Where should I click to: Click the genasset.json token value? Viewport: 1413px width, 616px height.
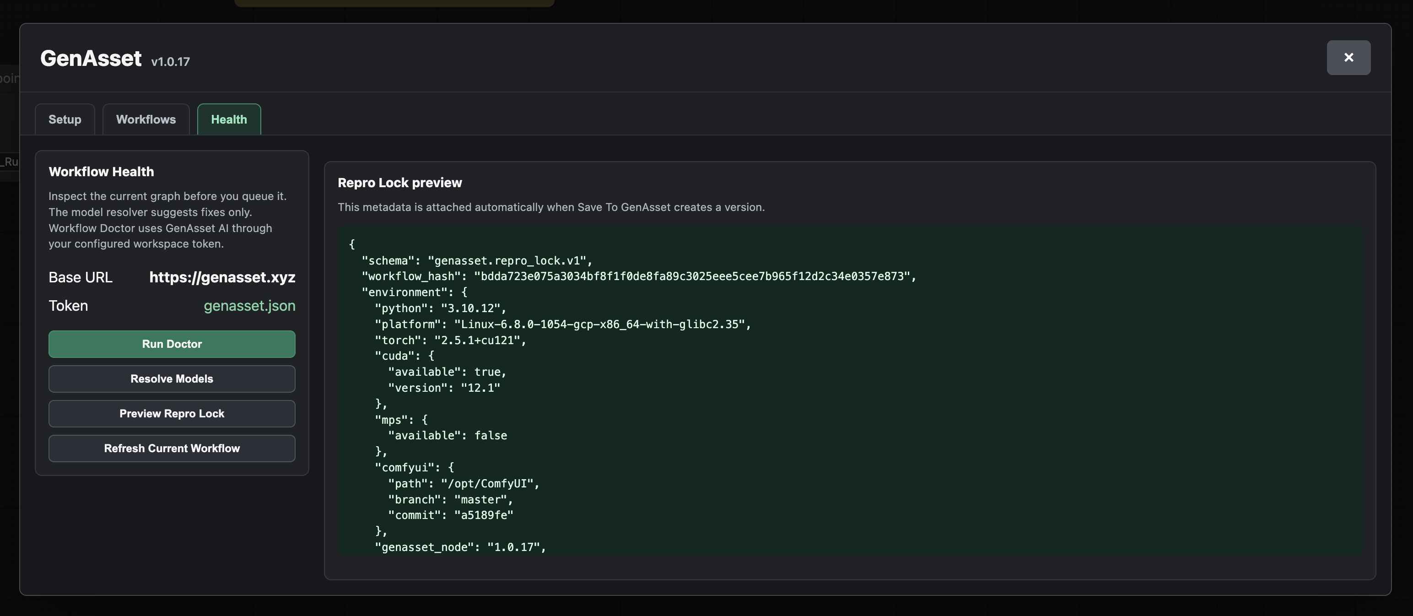point(249,306)
